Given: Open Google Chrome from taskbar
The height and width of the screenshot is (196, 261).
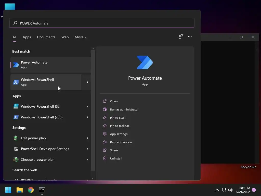Looking at the screenshot, I should pyautogui.click(x=31, y=190).
